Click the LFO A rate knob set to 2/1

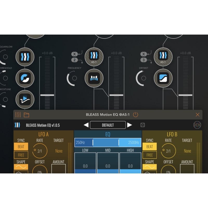40,151
